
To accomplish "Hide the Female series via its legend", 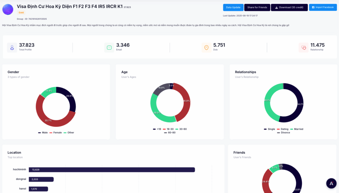I will click(56, 133).
